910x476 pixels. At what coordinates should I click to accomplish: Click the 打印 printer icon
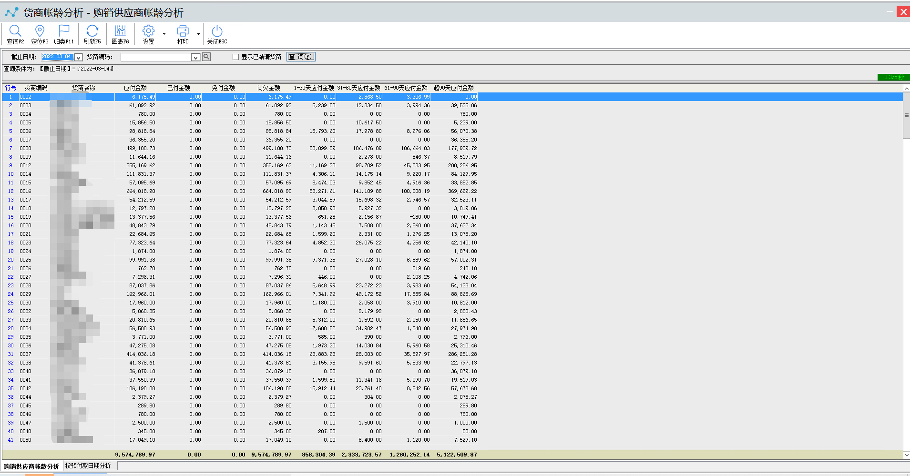click(x=183, y=31)
